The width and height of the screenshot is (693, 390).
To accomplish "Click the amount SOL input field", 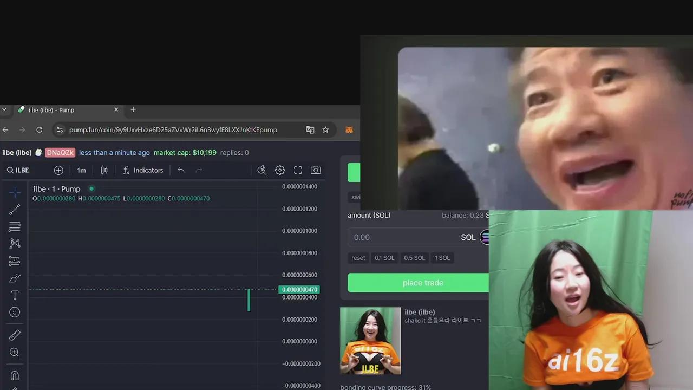I will click(x=418, y=237).
